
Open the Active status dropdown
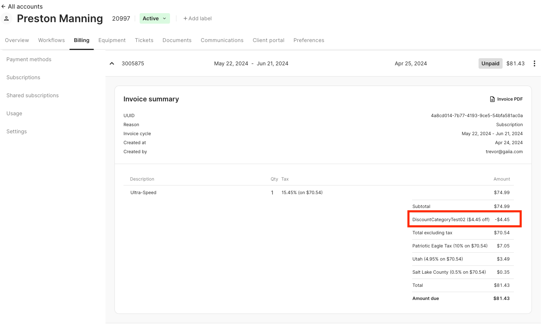coord(155,18)
